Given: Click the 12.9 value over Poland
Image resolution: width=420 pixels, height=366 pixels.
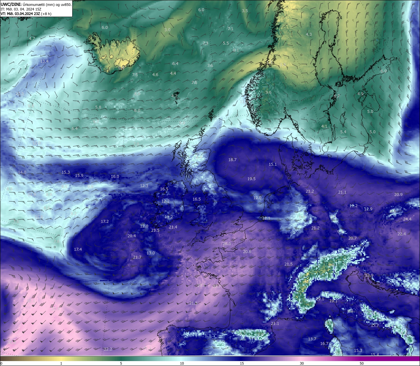Looking at the screenshot, I should (x=368, y=209).
